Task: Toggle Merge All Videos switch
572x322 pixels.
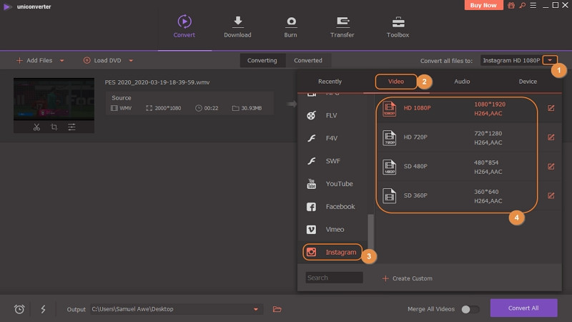Action: click(x=470, y=309)
